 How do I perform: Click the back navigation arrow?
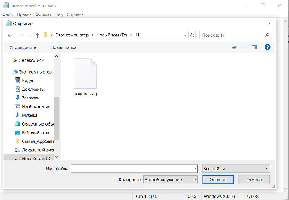10,35
